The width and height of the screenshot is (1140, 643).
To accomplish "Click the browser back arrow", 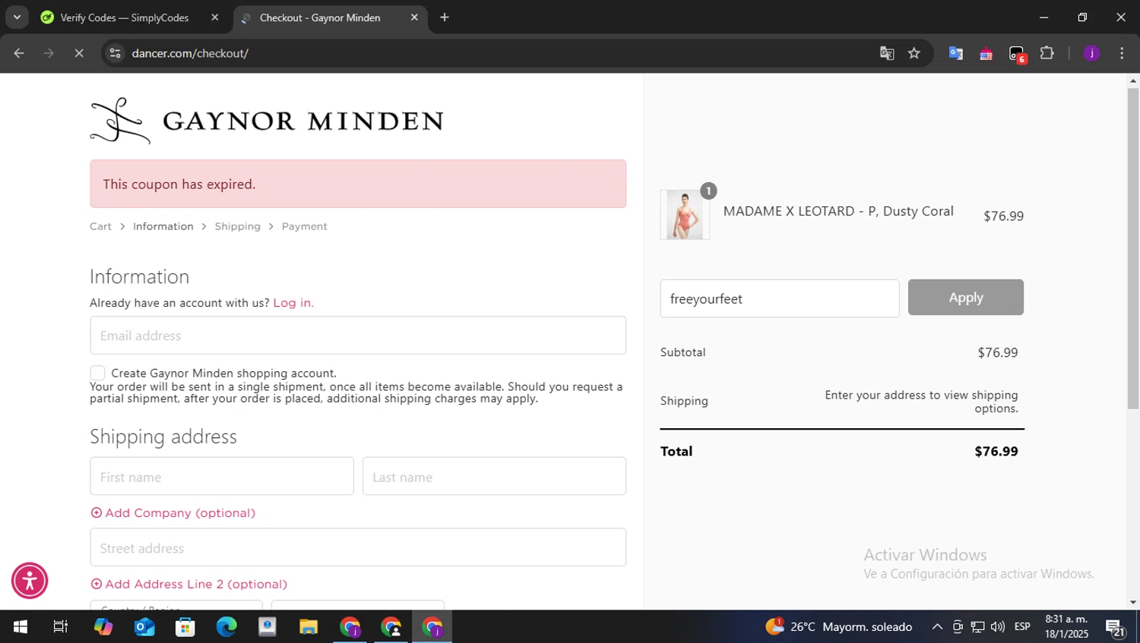I will coord(19,53).
